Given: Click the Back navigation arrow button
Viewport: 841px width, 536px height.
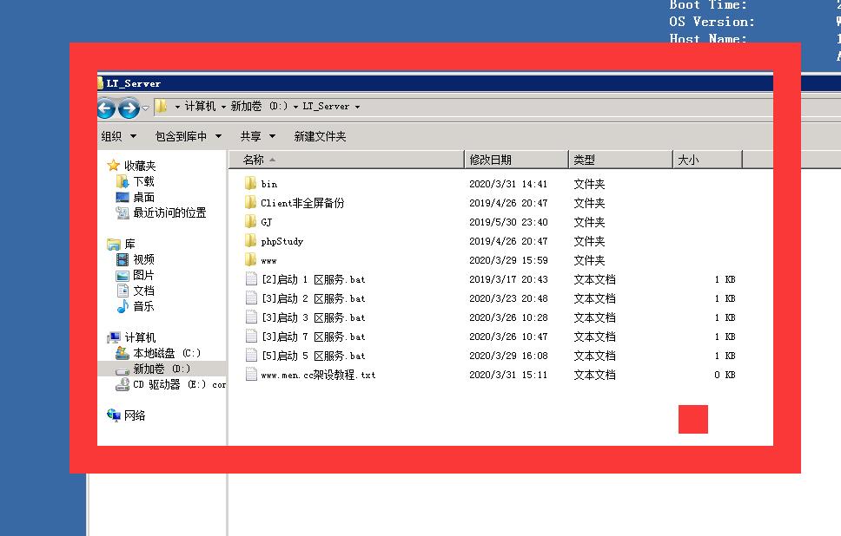Looking at the screenshot, I should coord(106,108).
